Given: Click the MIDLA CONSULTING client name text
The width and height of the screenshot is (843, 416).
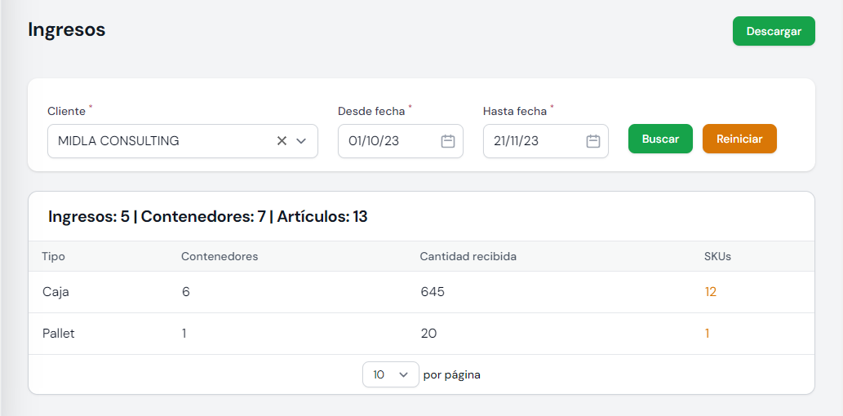Looking at the screenshot, I should [118, 141].
